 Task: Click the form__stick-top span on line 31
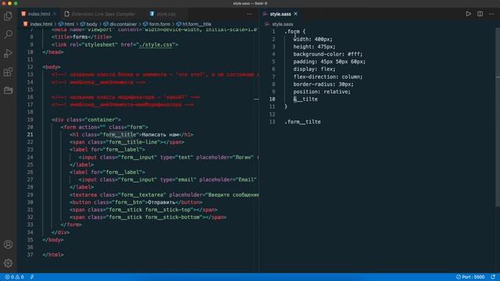coord(144,210)
